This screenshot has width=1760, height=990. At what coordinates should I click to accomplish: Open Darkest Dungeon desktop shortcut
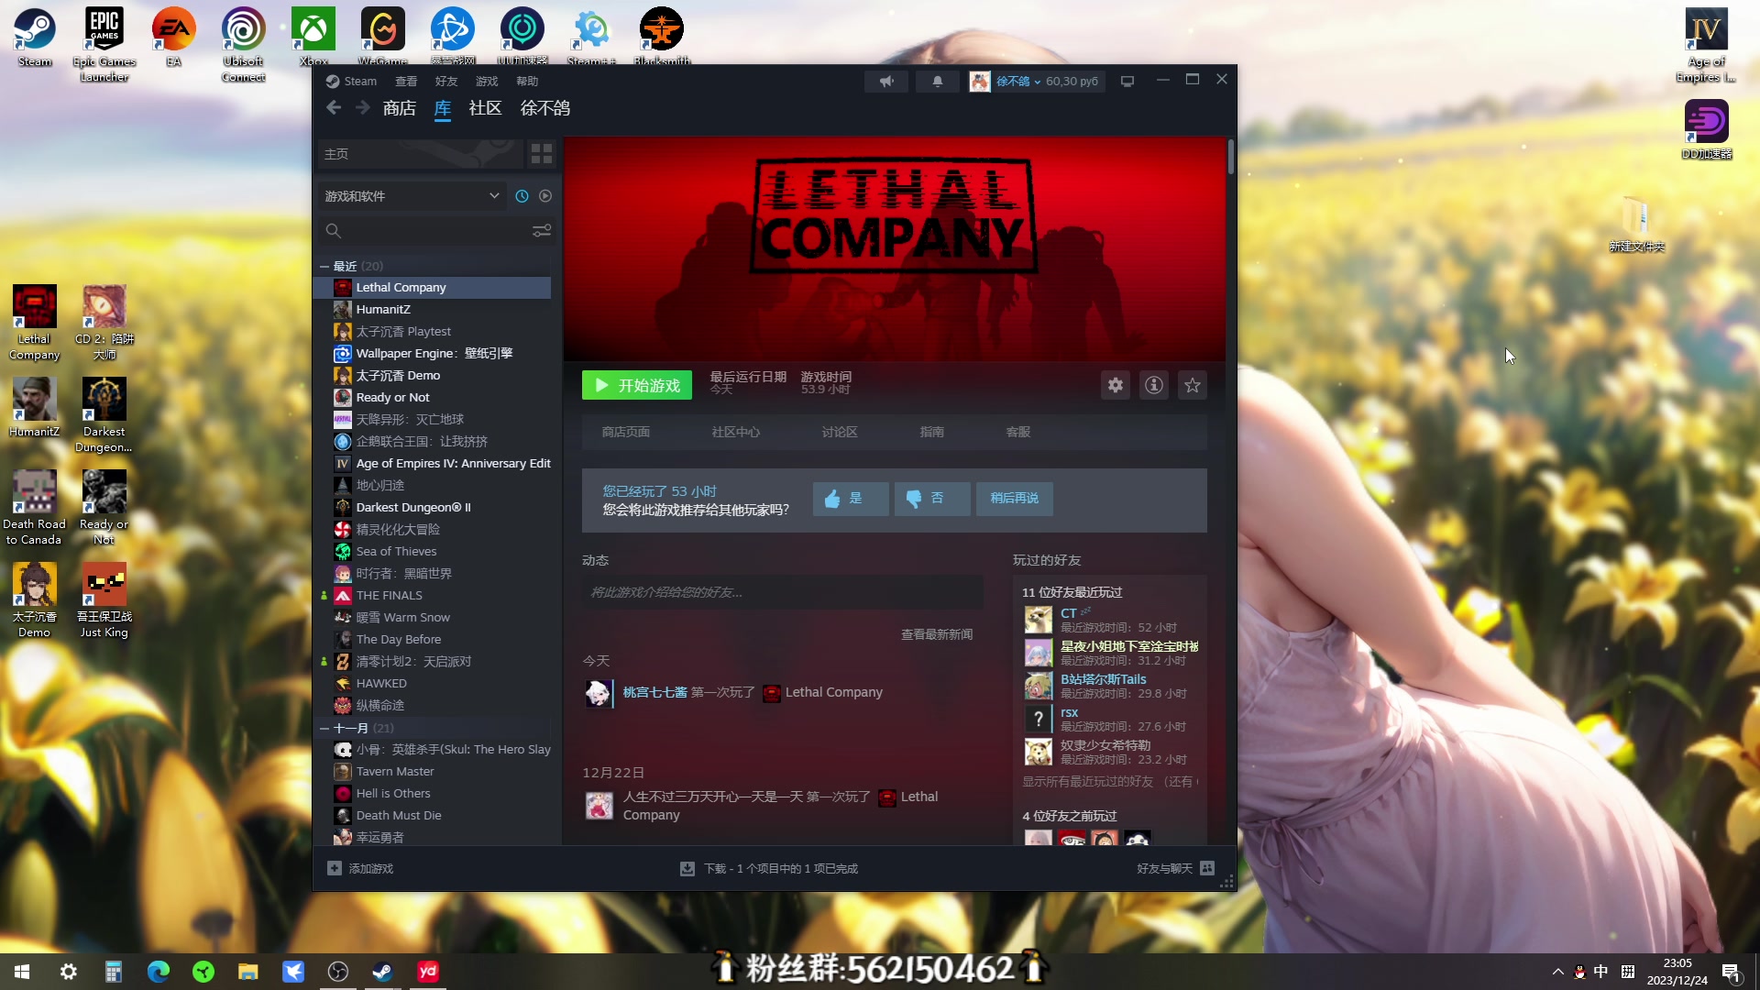(x=104, y=414)
